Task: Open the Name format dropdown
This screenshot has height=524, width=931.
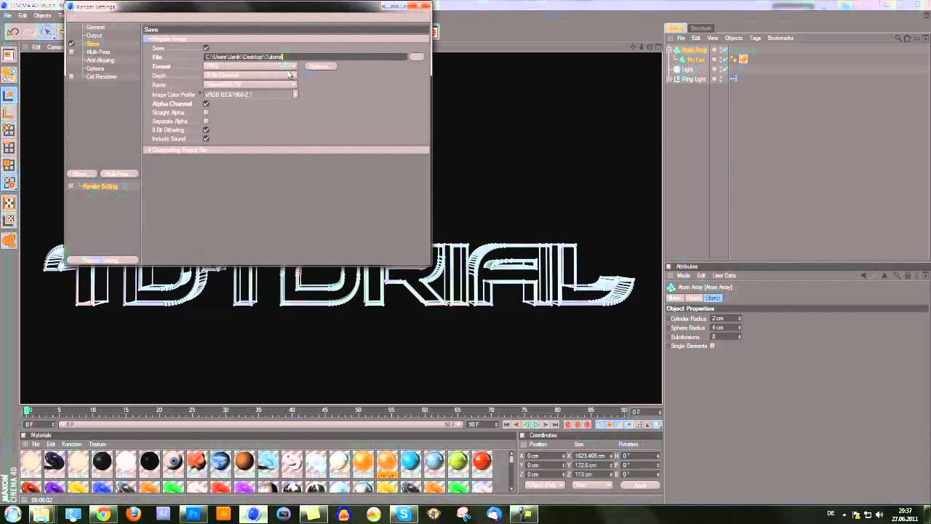Action: click(251, 85)
